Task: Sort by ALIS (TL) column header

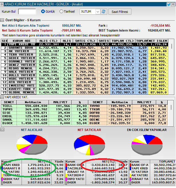Action: tap(48, 41)
